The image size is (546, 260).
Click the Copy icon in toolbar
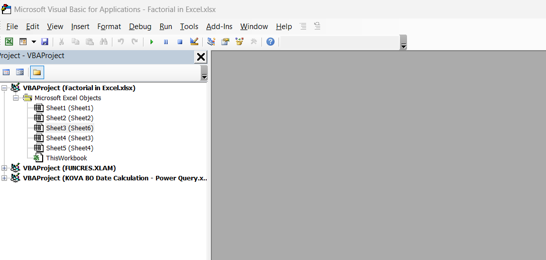[75, 42]
